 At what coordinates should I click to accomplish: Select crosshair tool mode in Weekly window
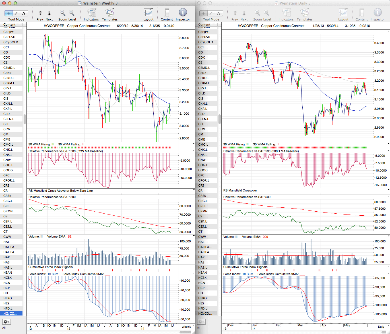(9, 13)
